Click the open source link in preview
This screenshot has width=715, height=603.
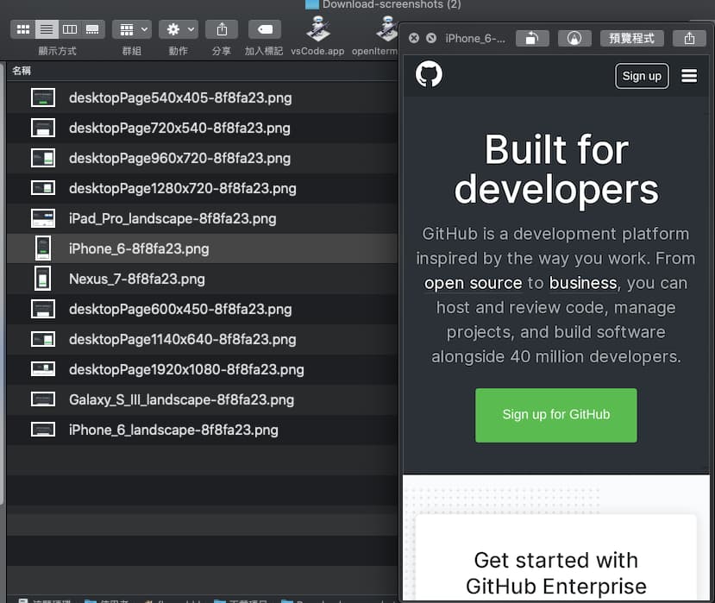tap(473, 283)
